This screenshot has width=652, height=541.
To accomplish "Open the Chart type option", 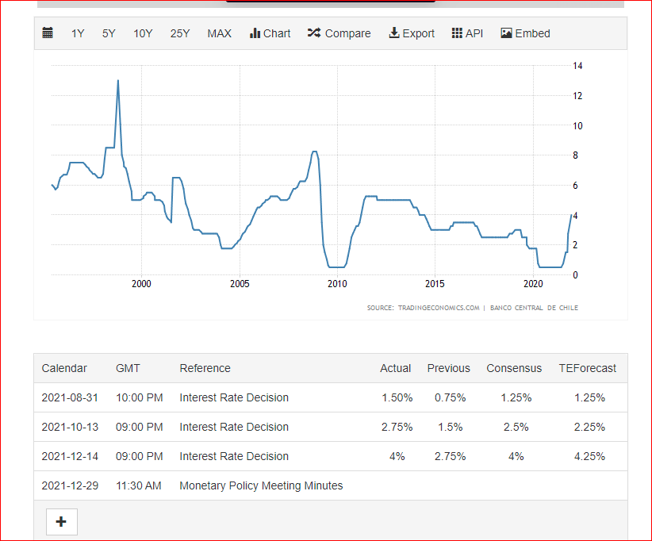I will 270,33.
